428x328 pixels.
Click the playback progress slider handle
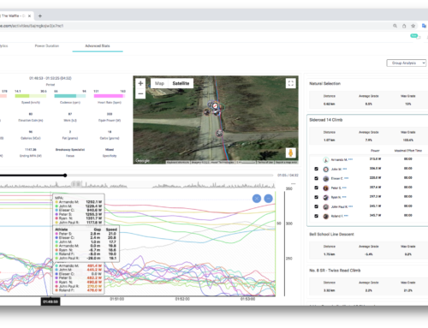click(65, 176)
